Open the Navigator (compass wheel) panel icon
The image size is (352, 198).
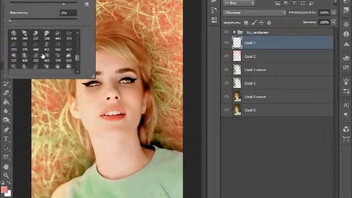tap(346, 24)
